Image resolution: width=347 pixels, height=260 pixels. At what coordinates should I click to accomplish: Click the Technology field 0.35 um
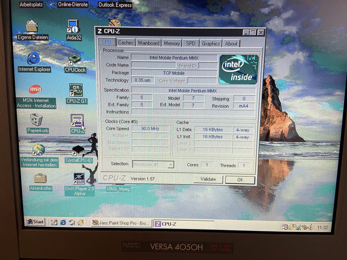tap(142, 80)
